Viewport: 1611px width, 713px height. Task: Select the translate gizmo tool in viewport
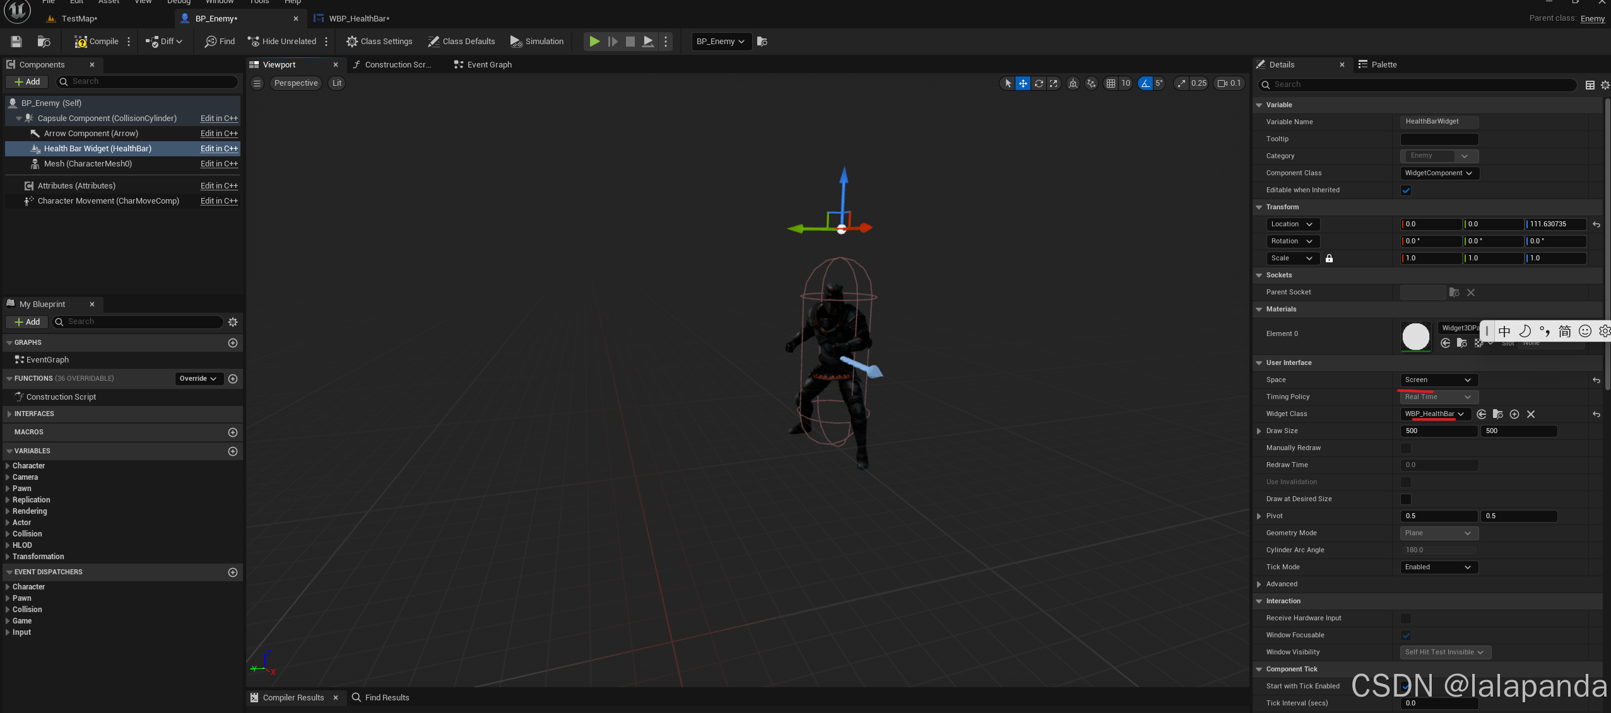coord(1023,83)
